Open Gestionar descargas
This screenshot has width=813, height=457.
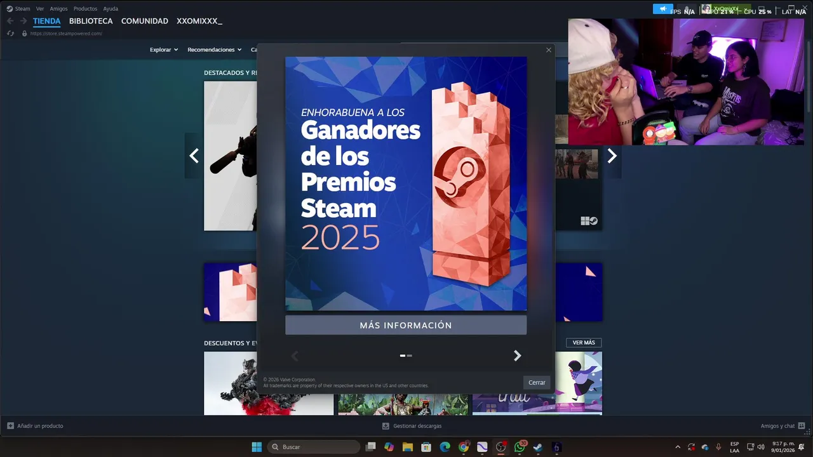point(412,426)
